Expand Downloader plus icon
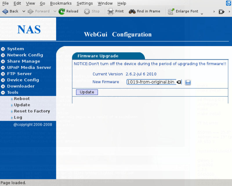 click(3, 86)
